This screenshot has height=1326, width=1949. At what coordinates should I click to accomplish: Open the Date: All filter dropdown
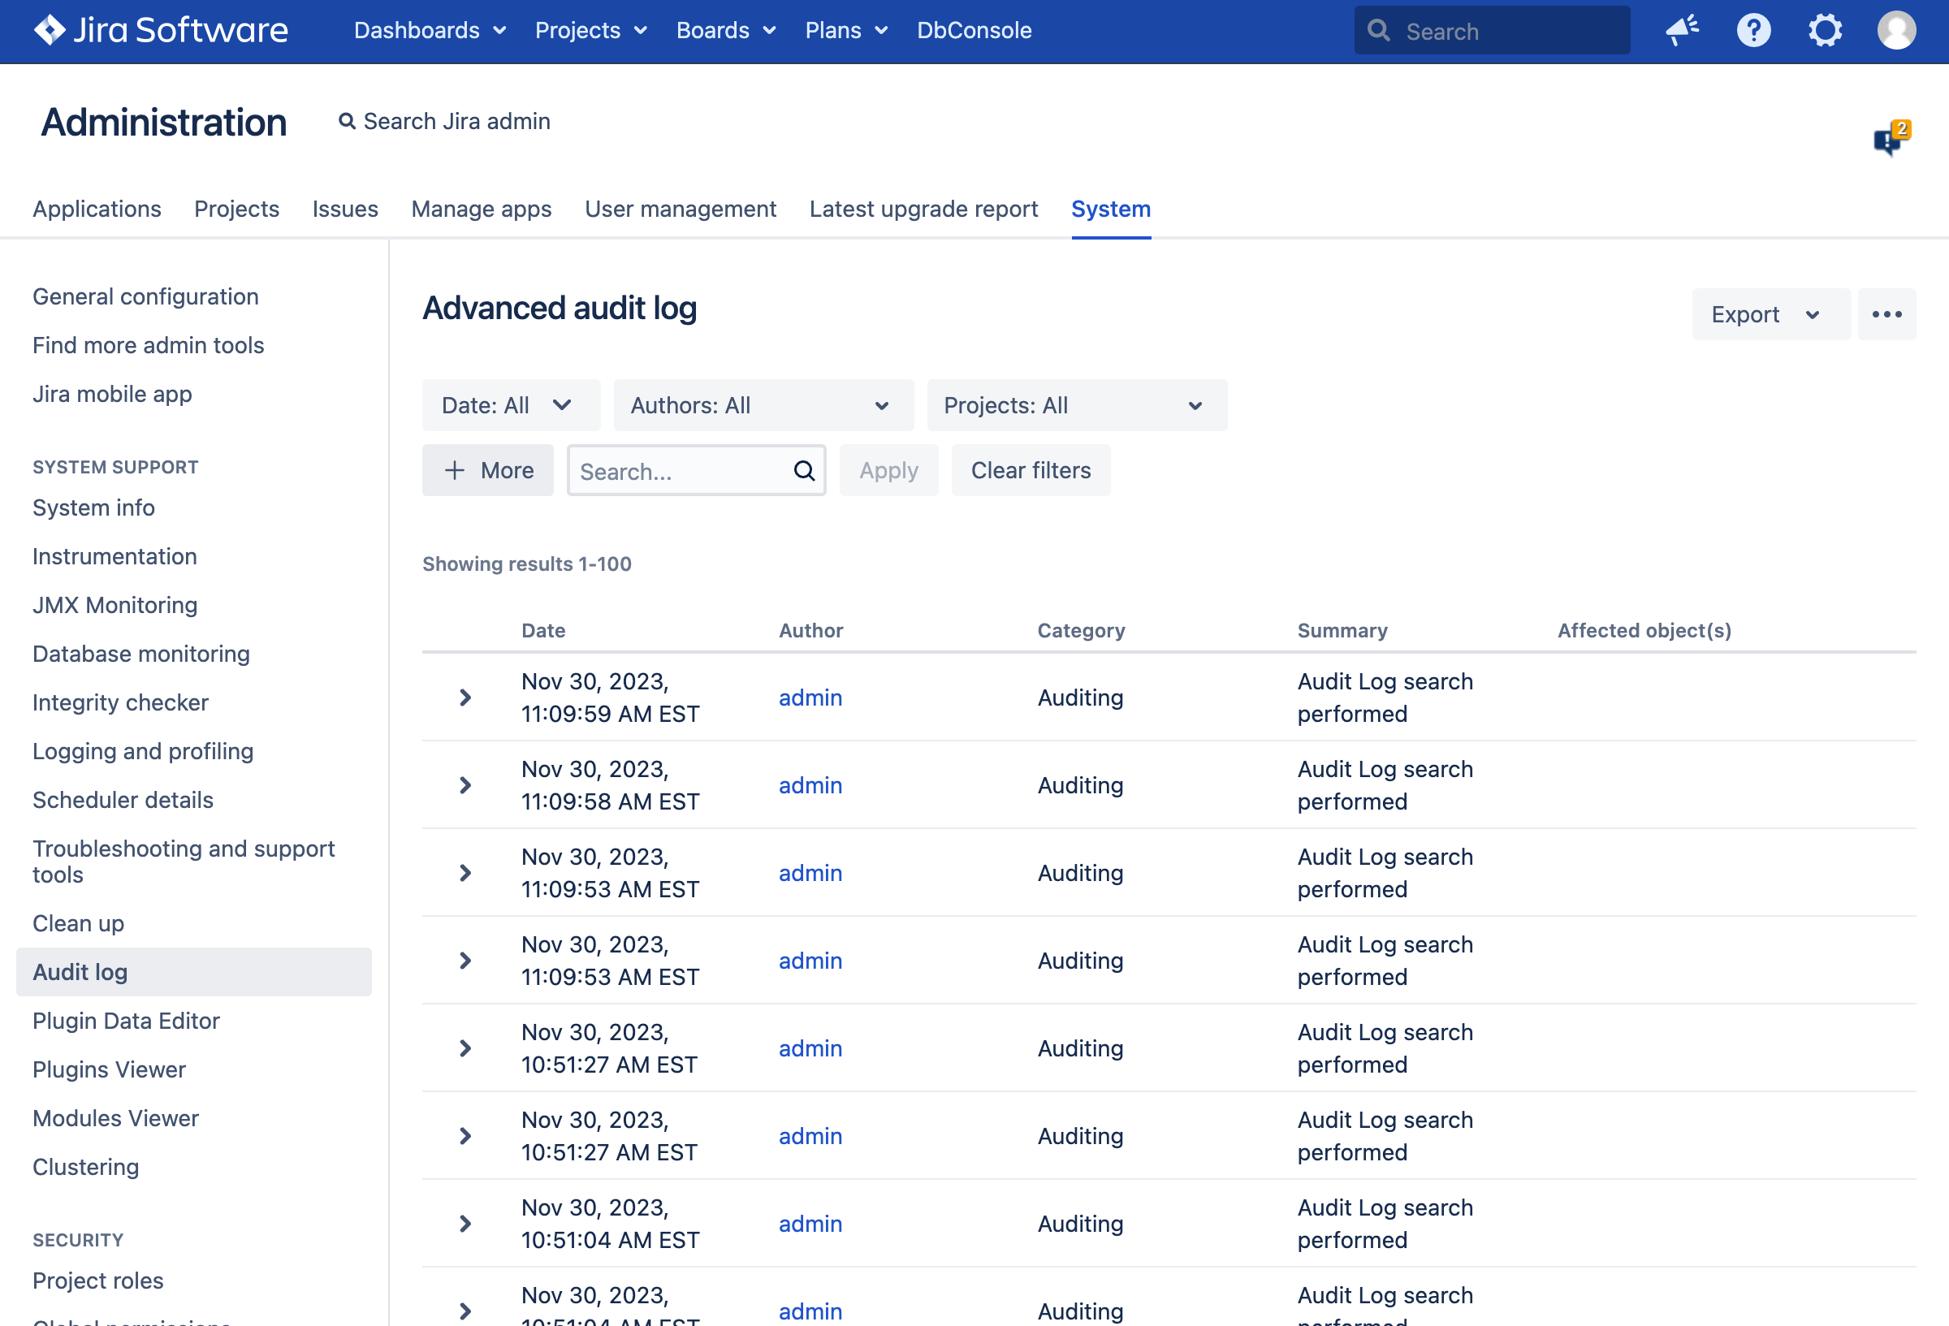510,405
